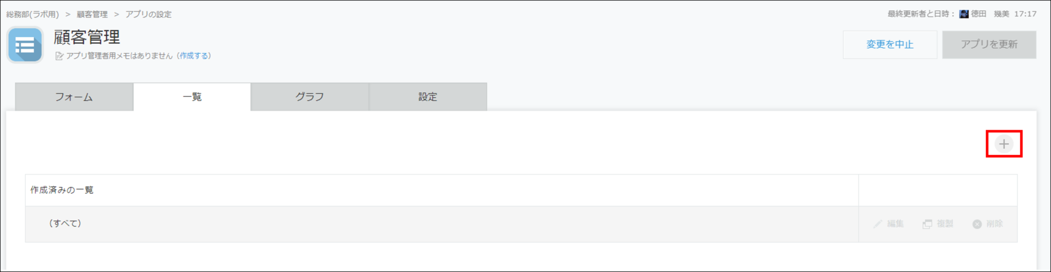Switch to the フォーム tab
Screen dimensions: 1051x272
74,97
